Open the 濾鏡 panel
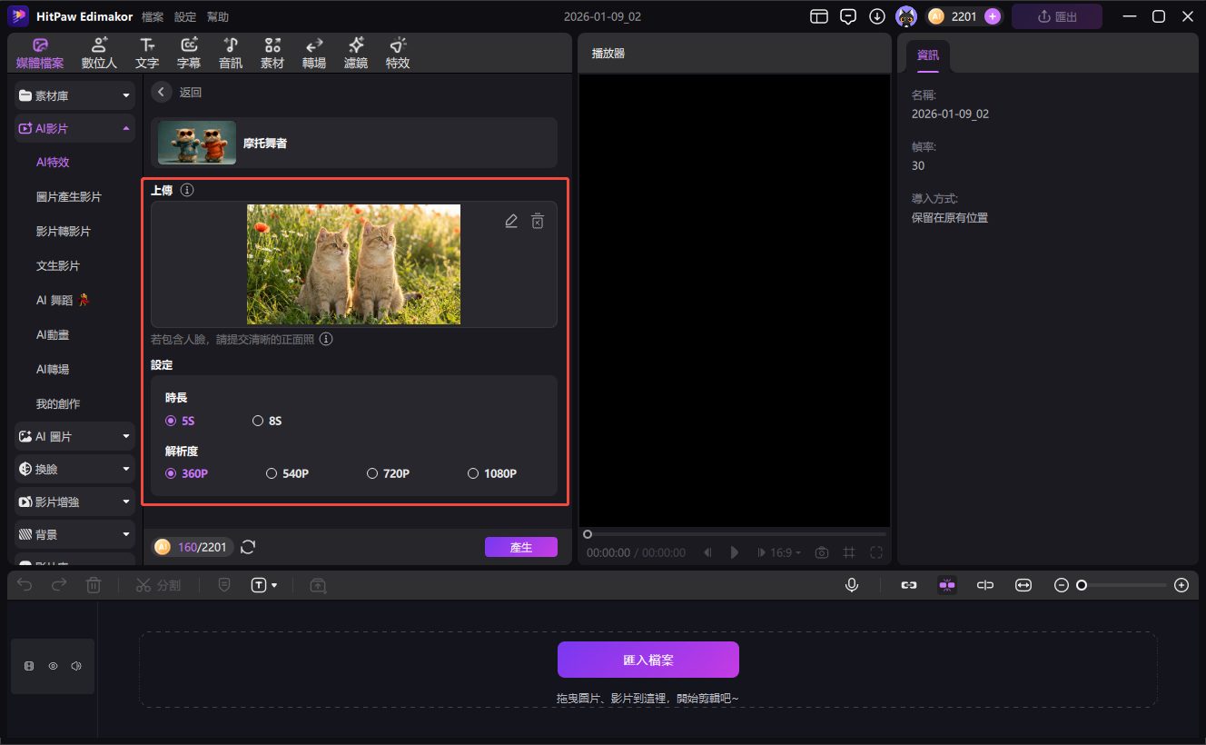This screenshot has height=745, width=1206. 355,52
